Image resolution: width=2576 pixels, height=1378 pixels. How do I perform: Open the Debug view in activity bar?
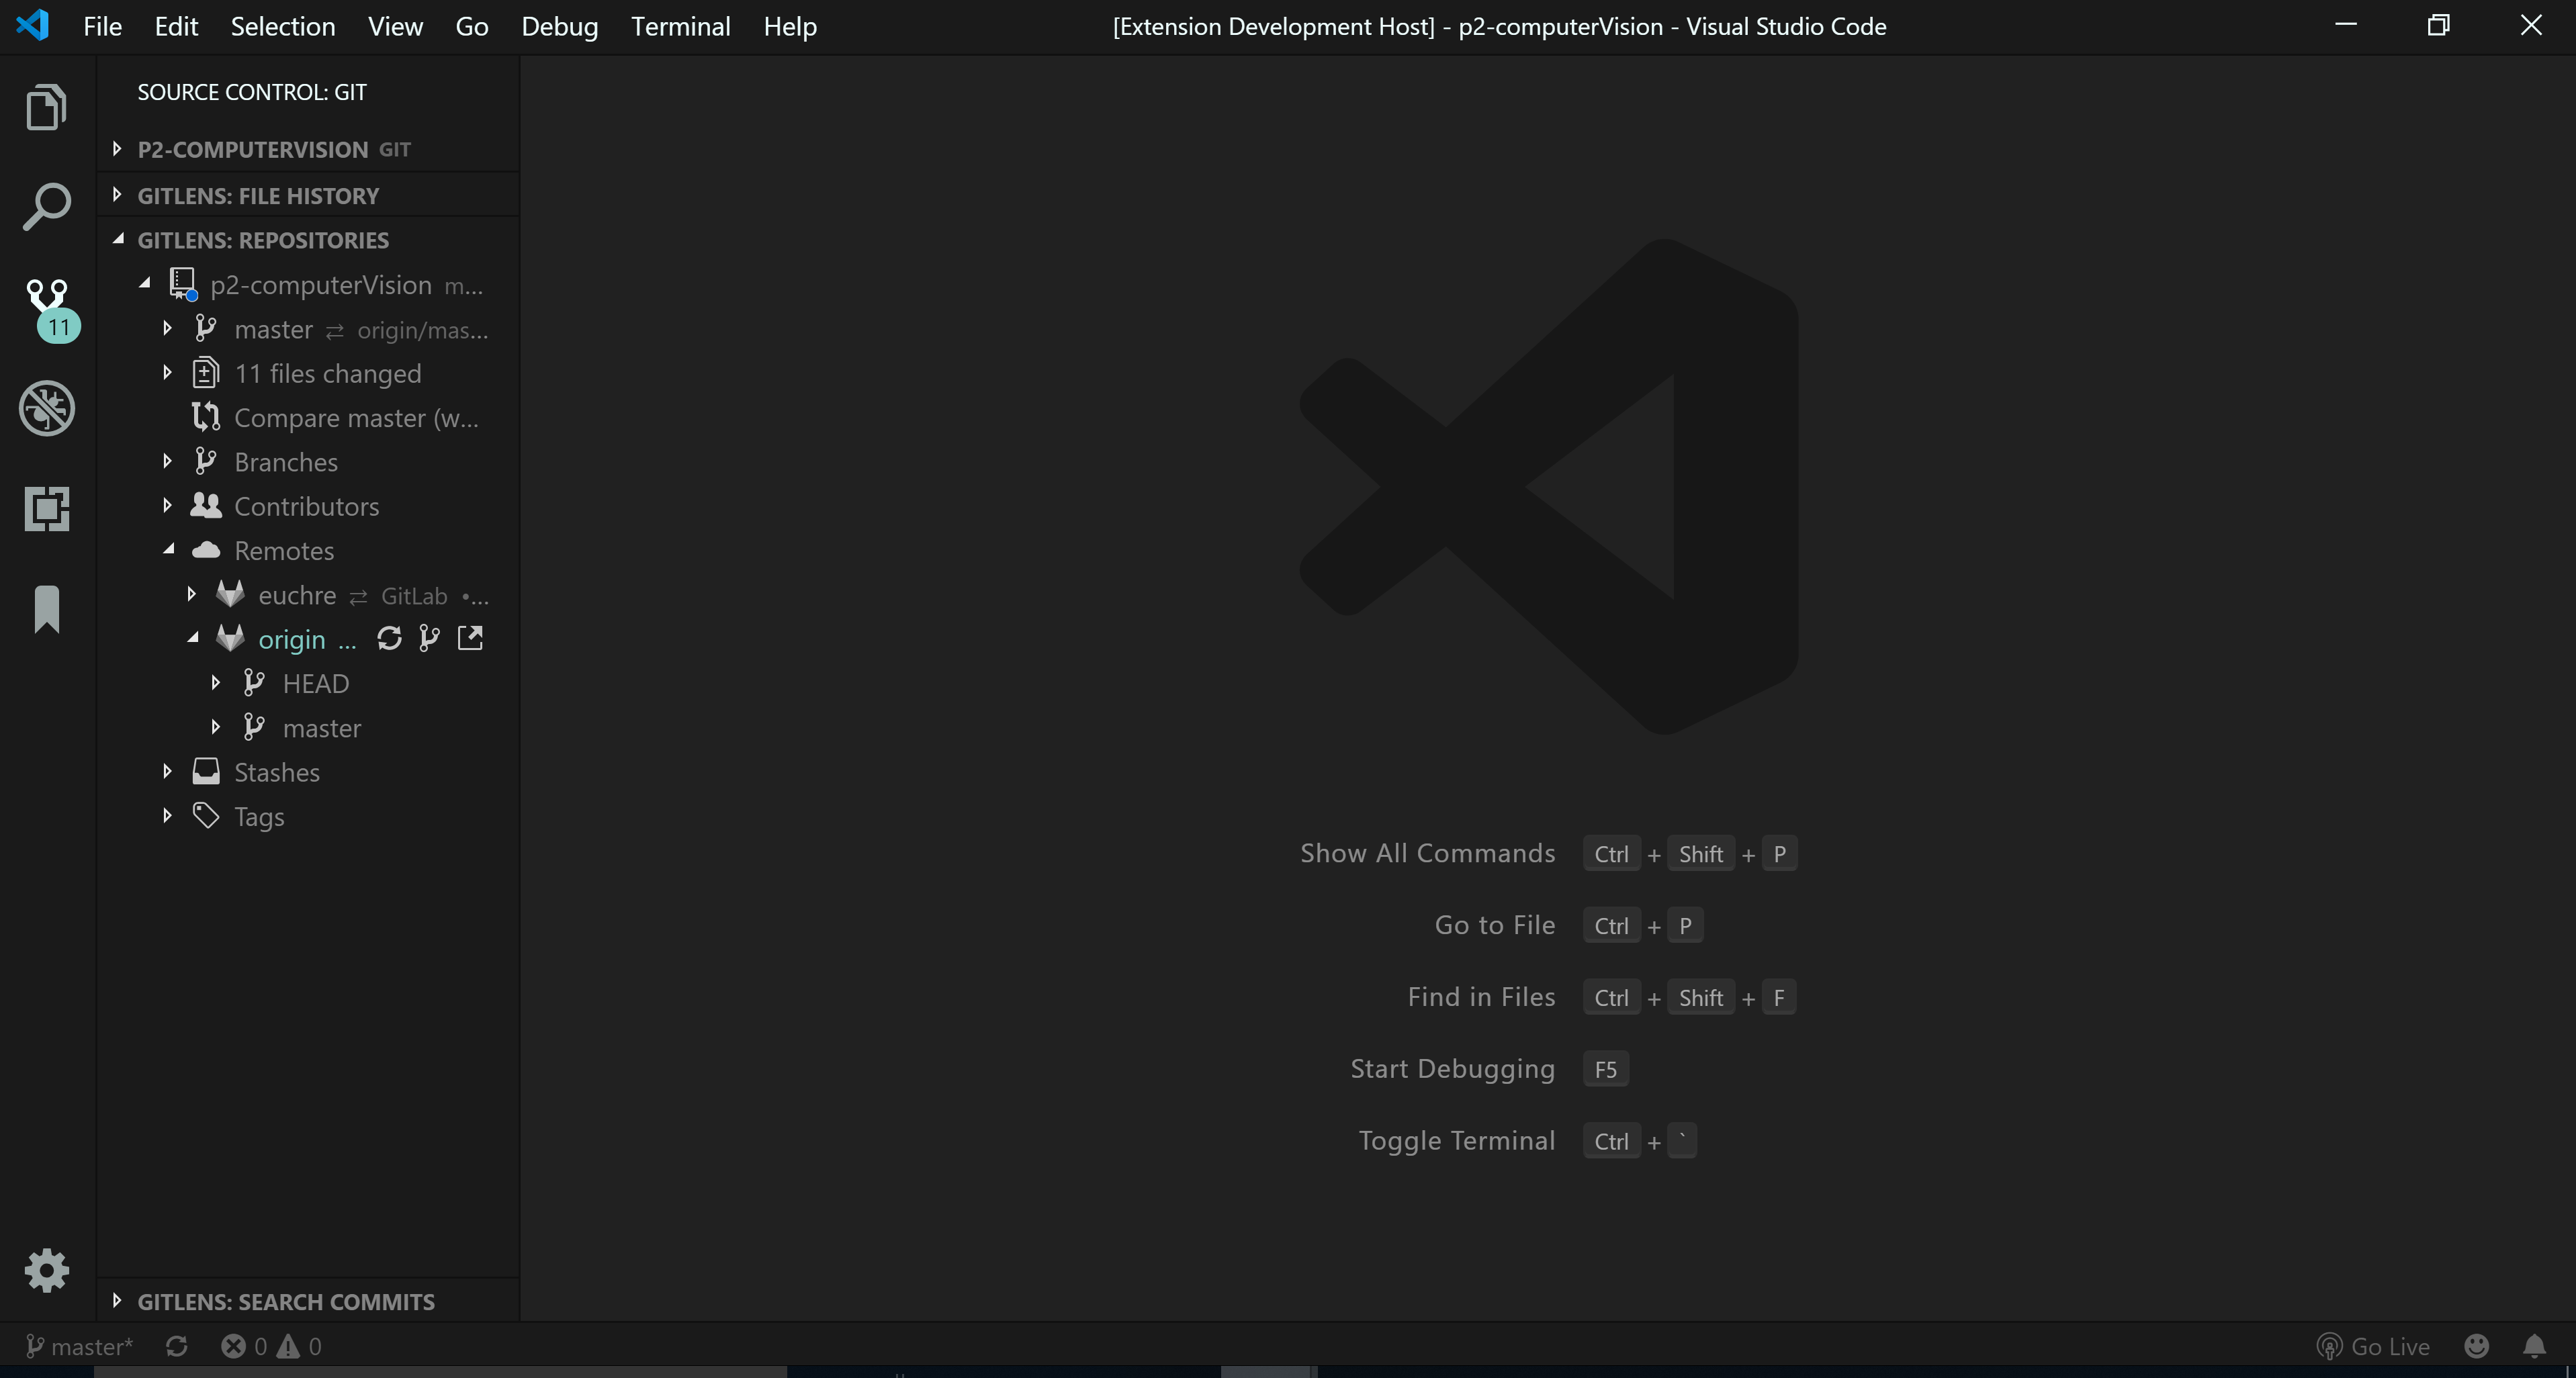click(46, 407)
